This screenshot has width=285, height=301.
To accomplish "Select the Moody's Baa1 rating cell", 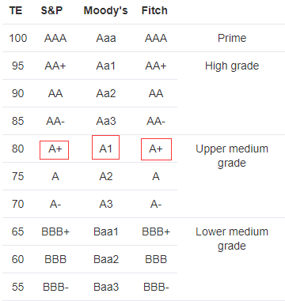I will click(x=106, y=231).
